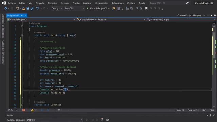The width and height of the screenshot is (217, 122).
Task: Open the Main(string[] args) member dropdown
Action: [x=181, y=20]
